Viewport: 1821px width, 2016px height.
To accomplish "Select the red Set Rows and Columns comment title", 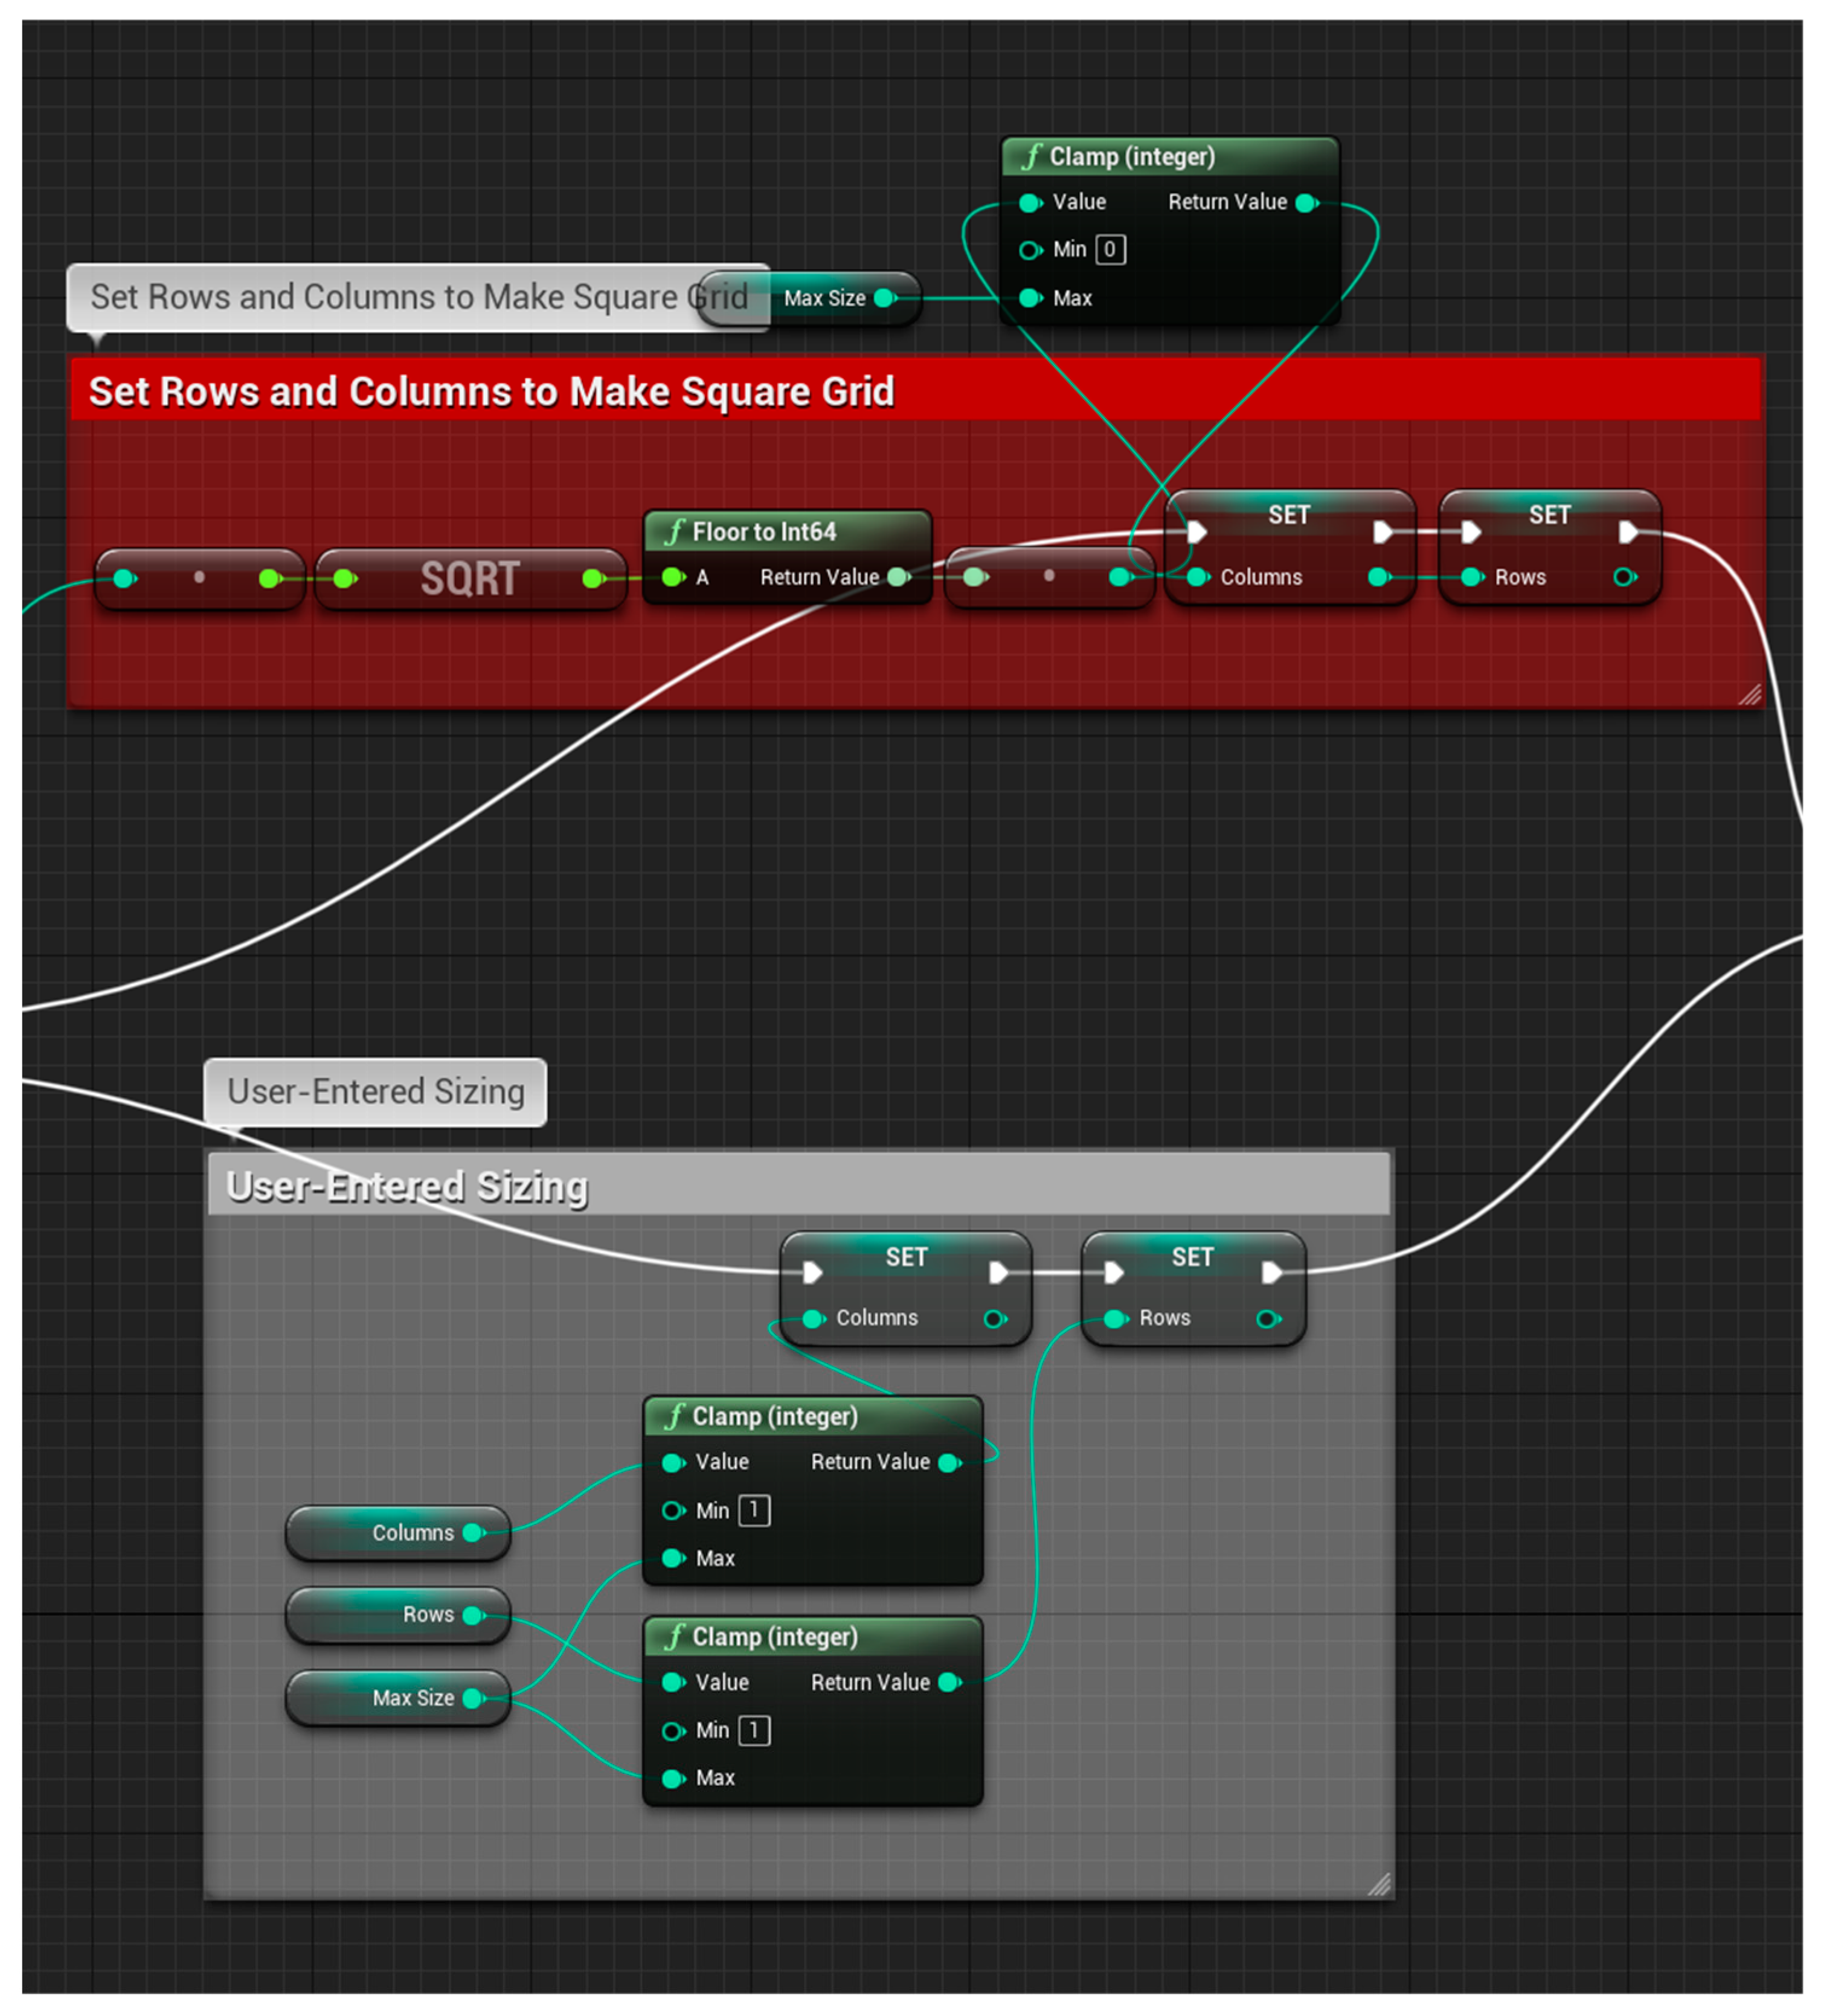I will point(490,391).
